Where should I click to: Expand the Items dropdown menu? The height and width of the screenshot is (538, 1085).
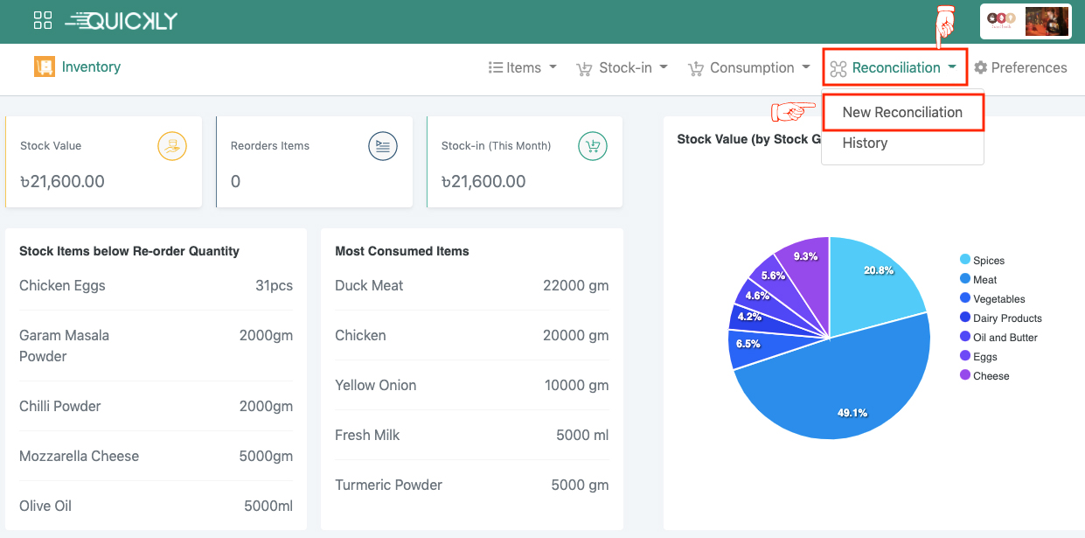523,68
